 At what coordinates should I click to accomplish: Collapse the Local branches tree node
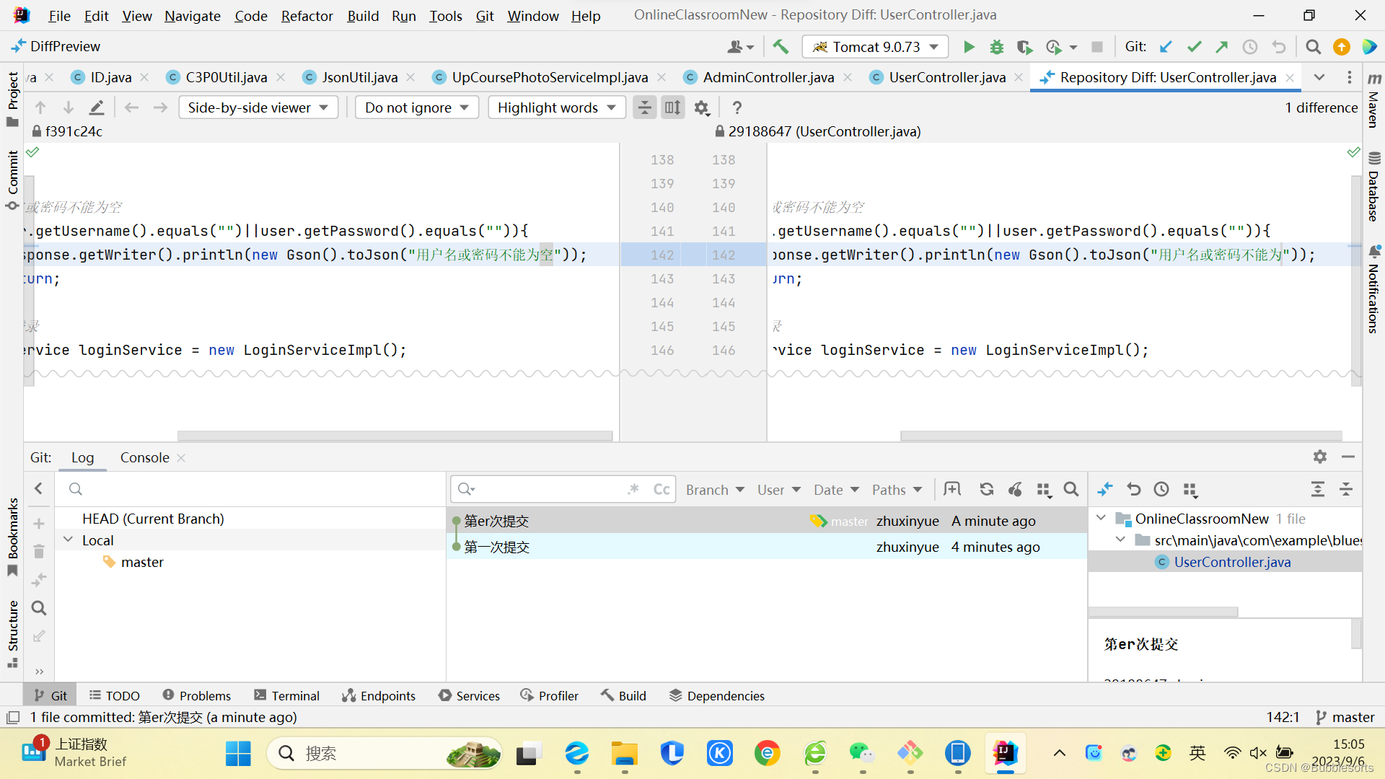69,540
